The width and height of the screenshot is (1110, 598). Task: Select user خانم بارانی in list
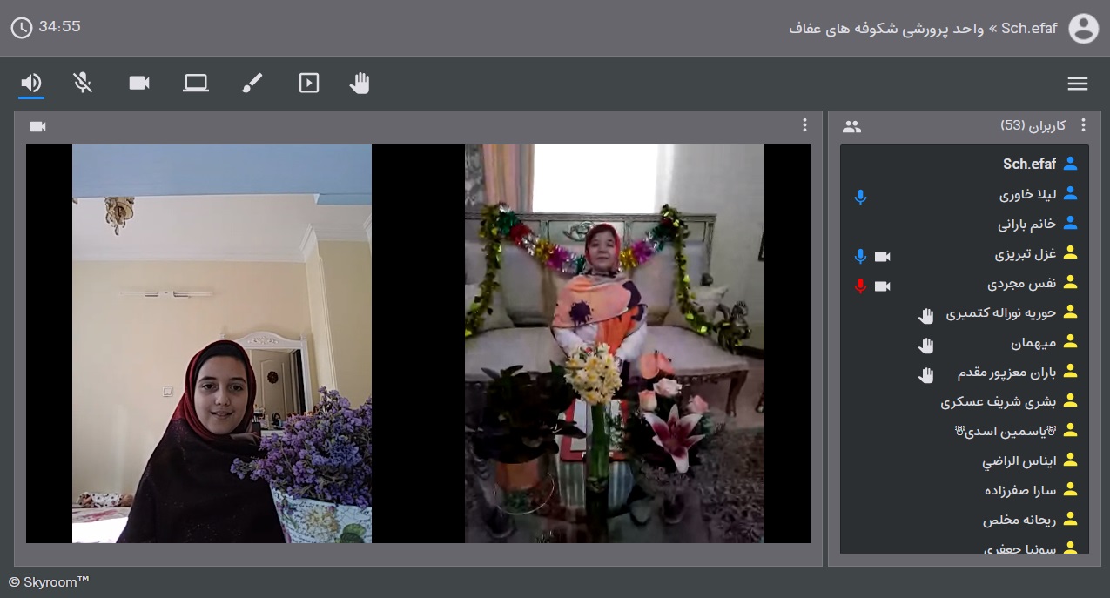pyautogui.click(x=1027, y=225)
